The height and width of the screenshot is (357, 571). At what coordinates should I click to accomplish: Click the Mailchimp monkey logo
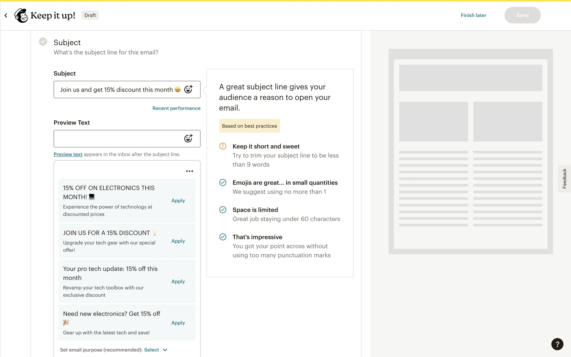coord(21,15)
